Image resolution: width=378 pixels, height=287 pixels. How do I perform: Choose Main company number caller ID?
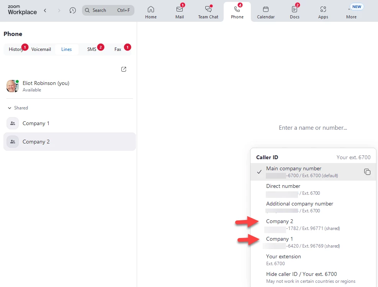click(x=313, y=172)
